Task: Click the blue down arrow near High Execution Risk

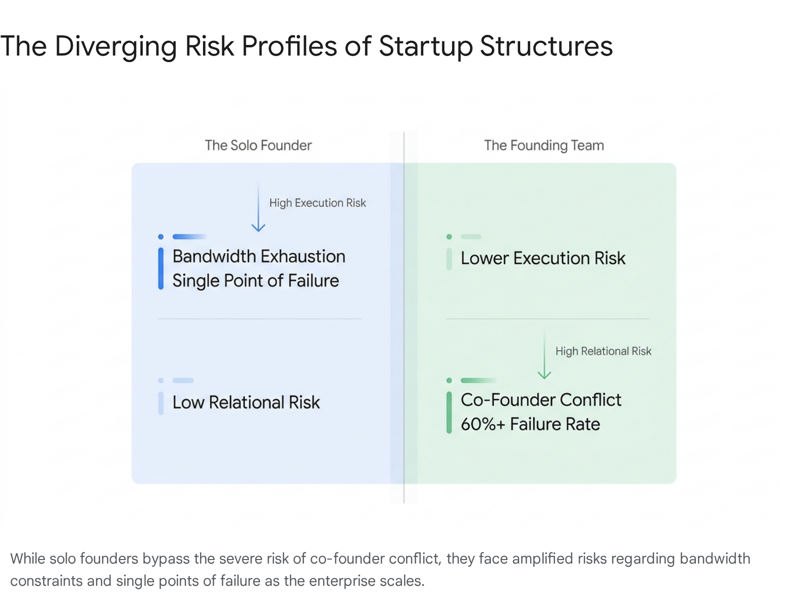Action: [x=258, y=208]
